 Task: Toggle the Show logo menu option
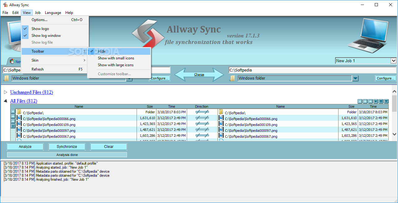pos(55,29)
